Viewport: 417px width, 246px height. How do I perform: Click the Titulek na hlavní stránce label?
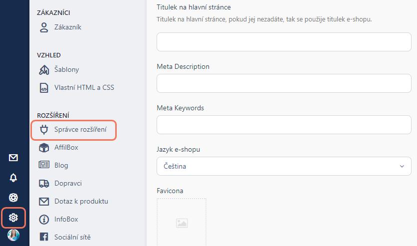(x=194, y=7)
